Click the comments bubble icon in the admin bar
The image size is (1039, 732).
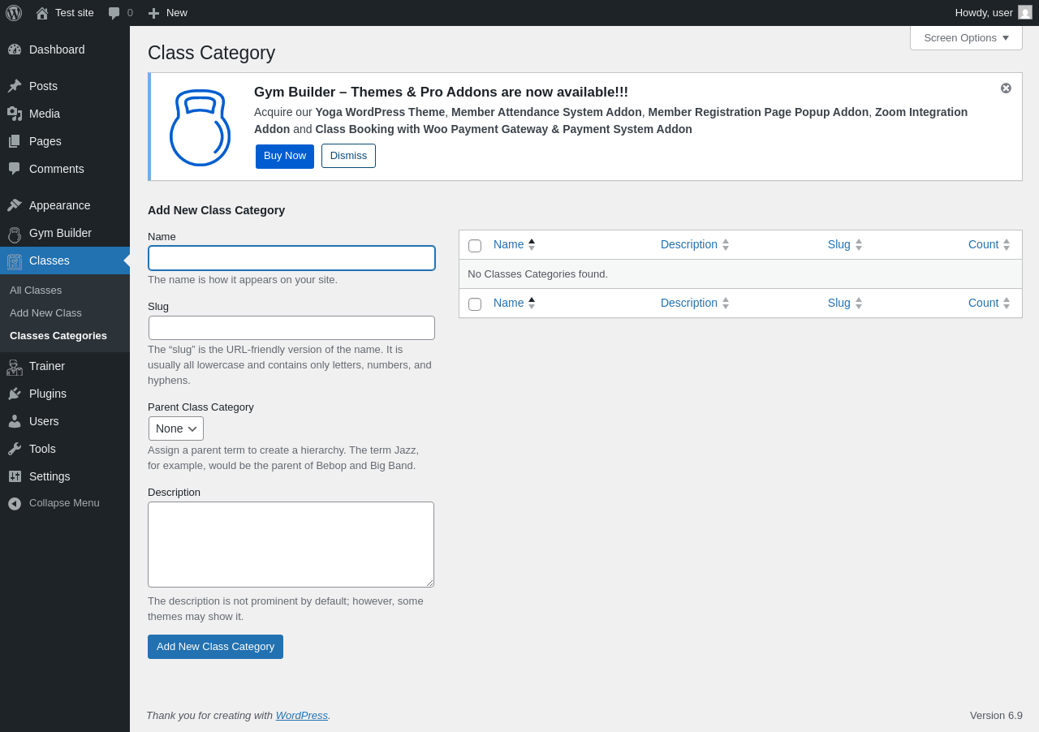tap(114, 13)
